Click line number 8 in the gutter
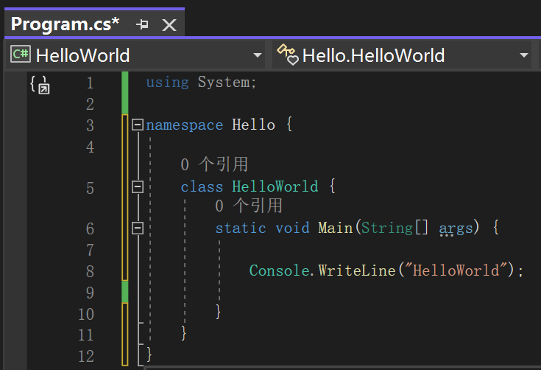 (89, 271)
